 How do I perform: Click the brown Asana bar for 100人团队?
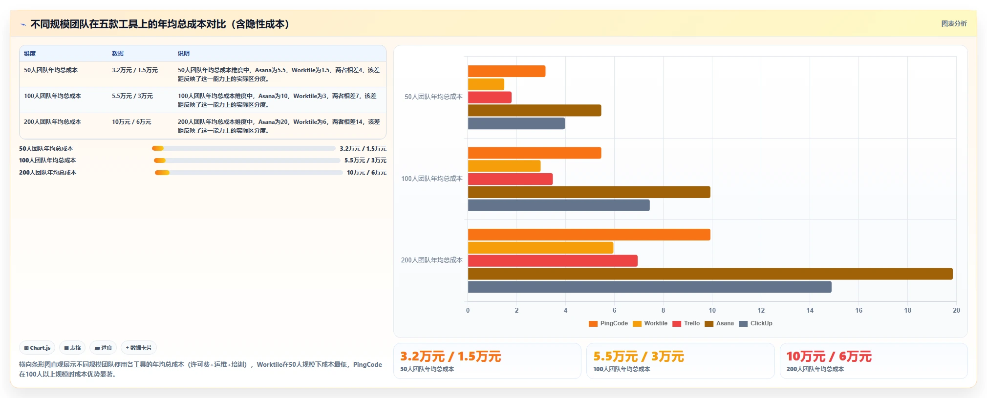589,192
